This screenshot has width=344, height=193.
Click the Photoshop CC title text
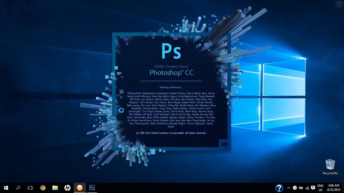tap(171, 73)
